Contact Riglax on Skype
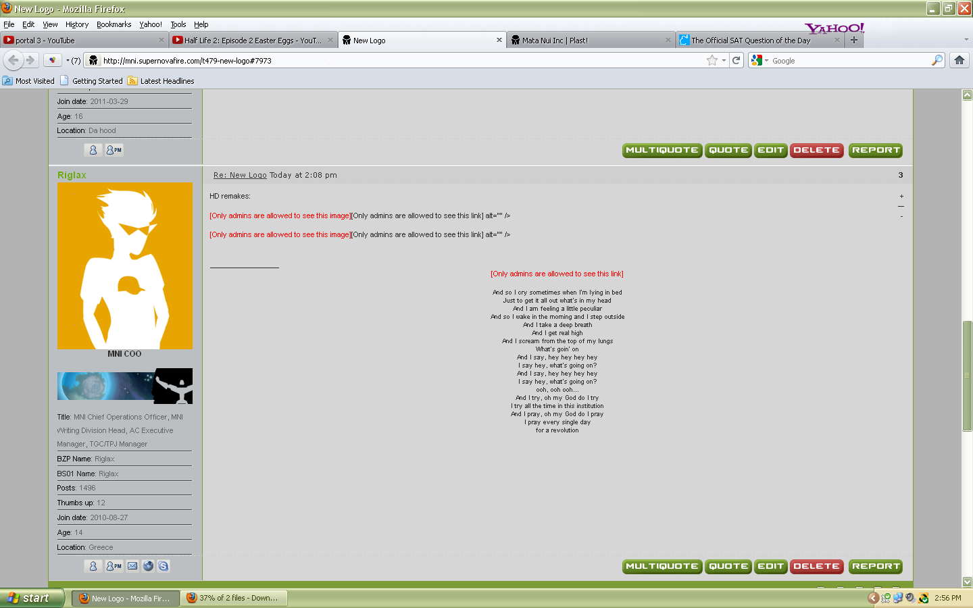 164,566
